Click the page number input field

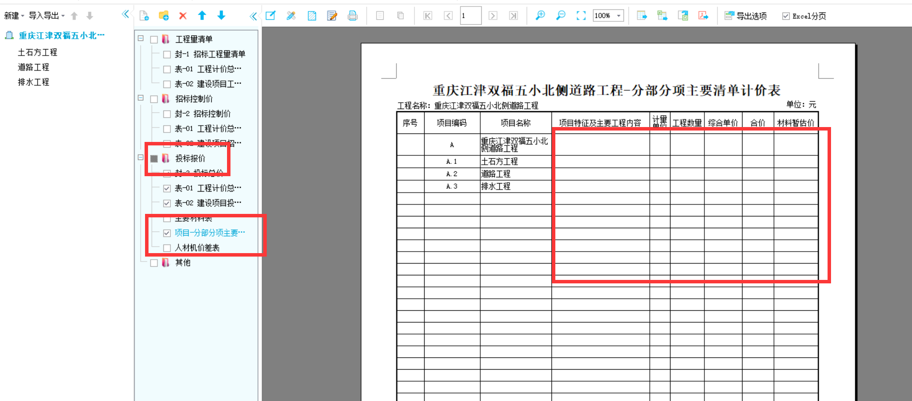point(470,16)
